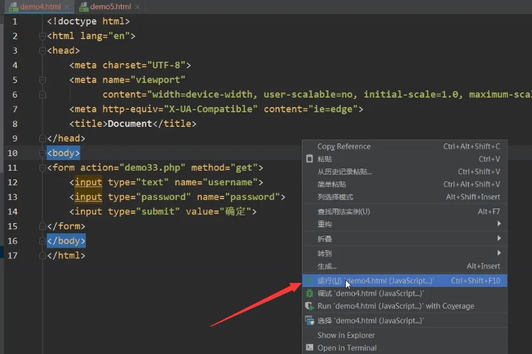
Task: Choose 粘贴 (Paste) from context menu
Action: tap(405, 159)
